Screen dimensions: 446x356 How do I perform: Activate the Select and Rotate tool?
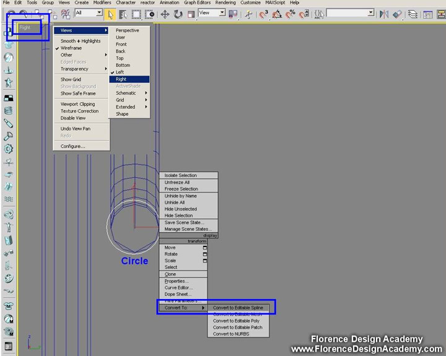coord(178,14)
